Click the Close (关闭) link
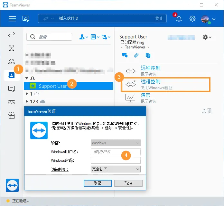This screenshot has width=224, height=206. (x=206, y=111)
